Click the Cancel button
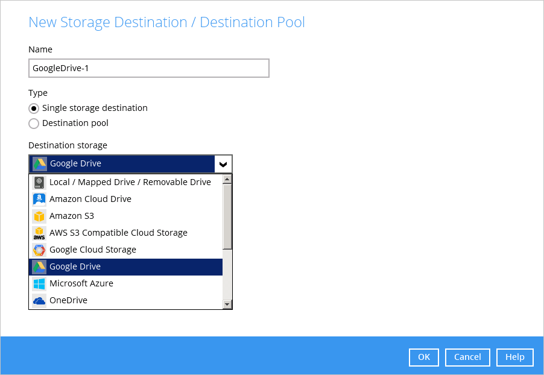This screenshot has width=544, height=375. tap(467, 357)
